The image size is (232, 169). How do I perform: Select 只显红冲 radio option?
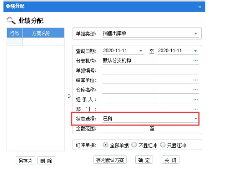tap(163, 145)
